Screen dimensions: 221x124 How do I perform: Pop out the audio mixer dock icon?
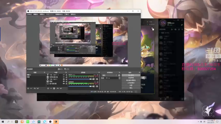[x=99, y=72]
